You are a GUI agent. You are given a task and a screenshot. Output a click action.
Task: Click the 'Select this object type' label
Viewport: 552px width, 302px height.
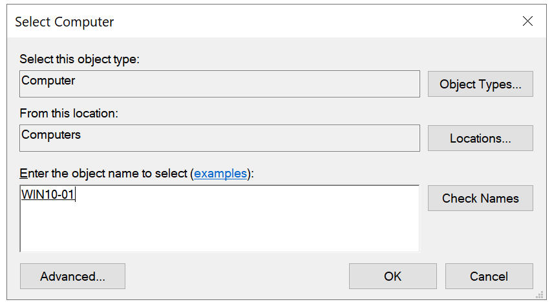point(80,59)
